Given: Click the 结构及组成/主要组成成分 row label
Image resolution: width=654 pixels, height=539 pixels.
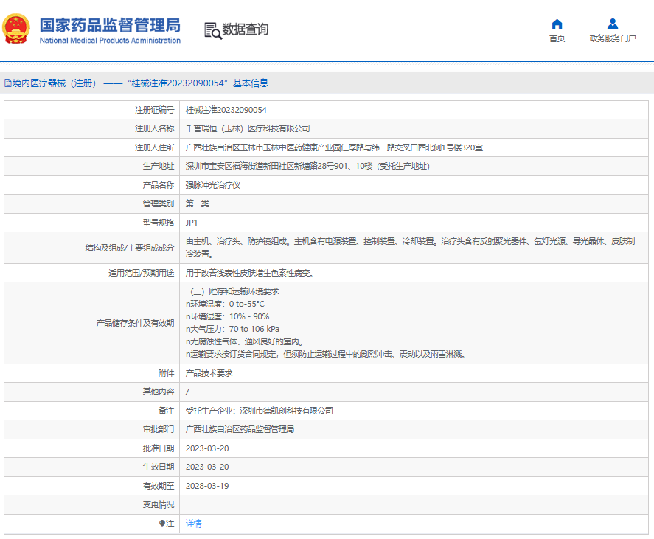Looking at the screenshot, I should pyautogui.click(x=130, y=248).
